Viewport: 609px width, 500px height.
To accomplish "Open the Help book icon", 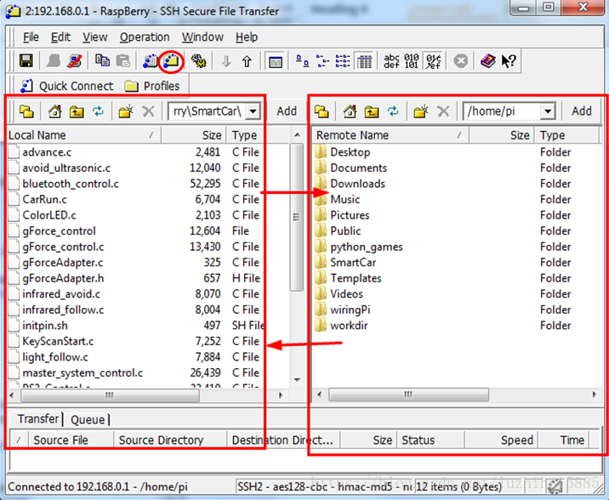I will [x=488, y=61].
